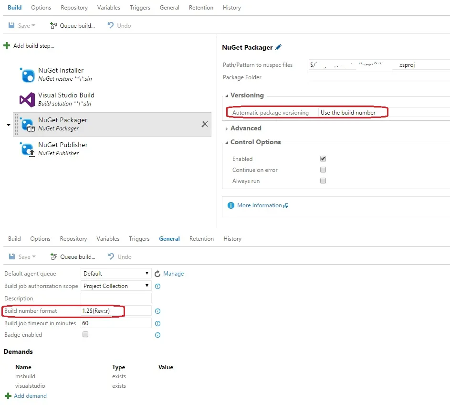Viewport: 450px width, 405px height.
Task: Expand the Advanced section
Action: click(x=227, y=128)
